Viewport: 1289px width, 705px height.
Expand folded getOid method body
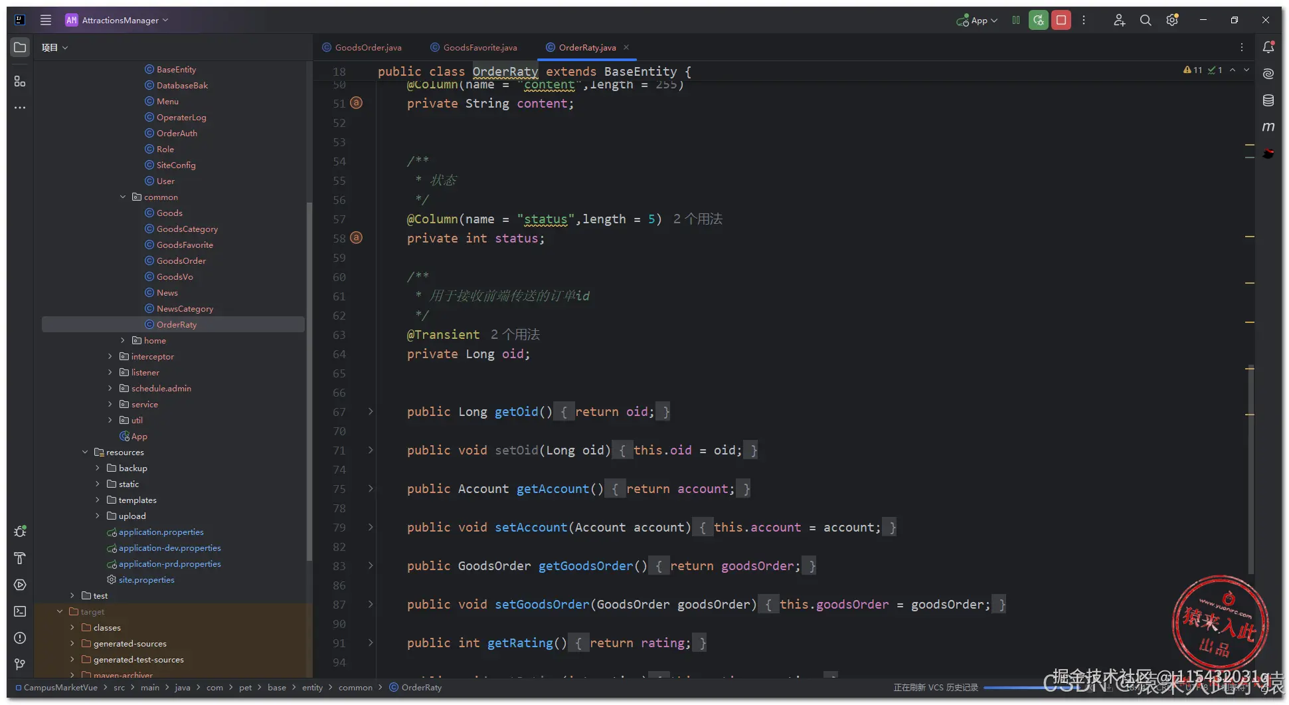[371, 412]
